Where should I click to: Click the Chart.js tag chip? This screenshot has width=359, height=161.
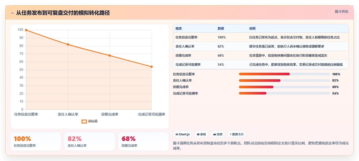pyautogui.click(x=182, y=134)
